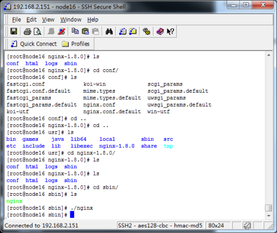Open the File menu
277x233 pixels.
coord(17,19)
